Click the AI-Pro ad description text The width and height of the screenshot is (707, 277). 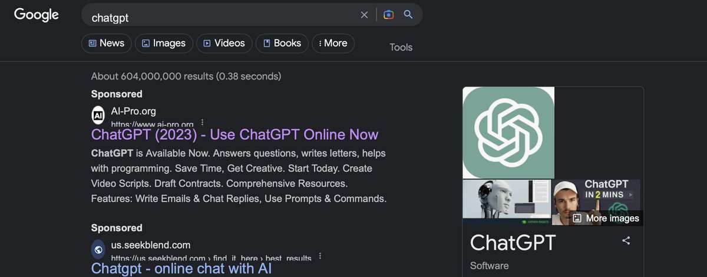pos(239,176)
